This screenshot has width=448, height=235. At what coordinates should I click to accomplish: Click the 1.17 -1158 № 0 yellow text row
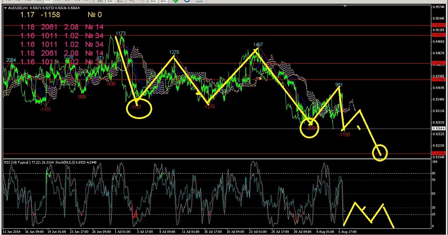(61, 15)
